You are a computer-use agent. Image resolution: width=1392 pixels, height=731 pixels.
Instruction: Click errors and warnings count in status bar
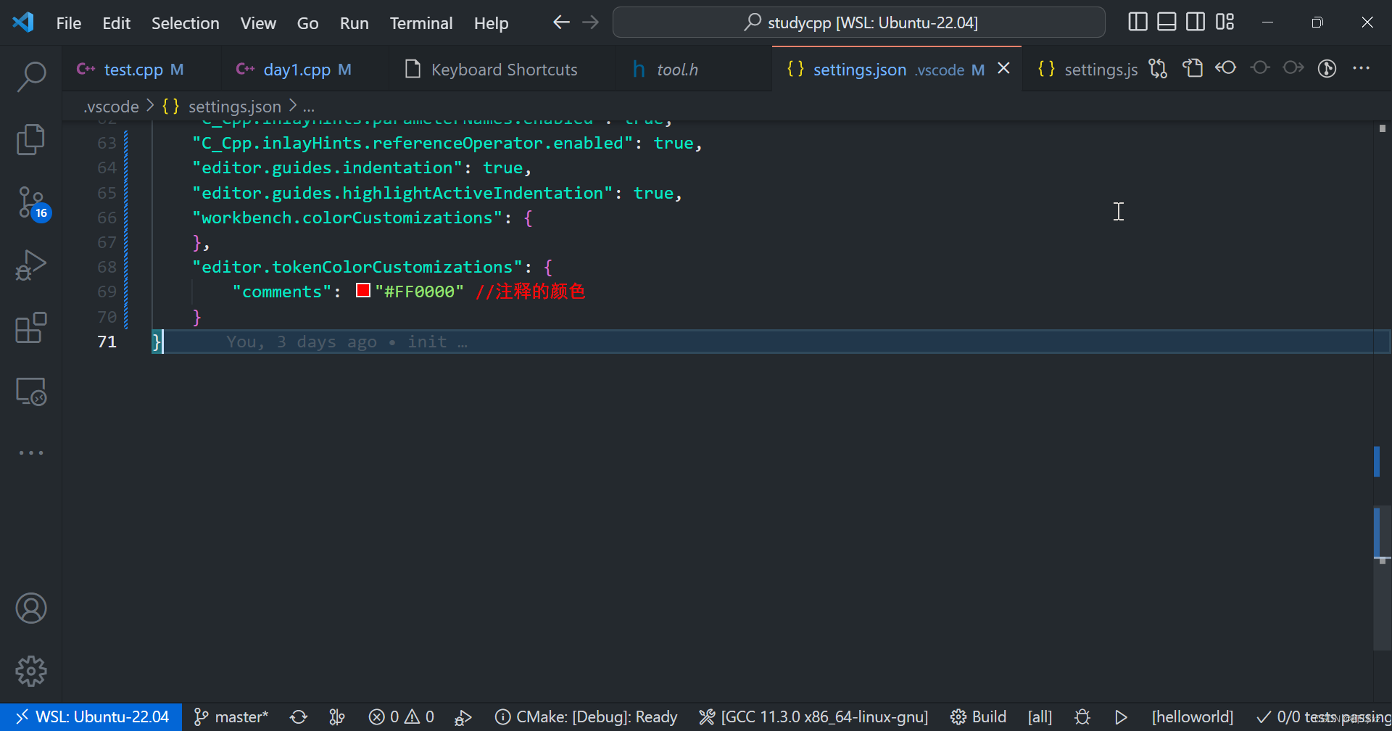tap(401, 717)
